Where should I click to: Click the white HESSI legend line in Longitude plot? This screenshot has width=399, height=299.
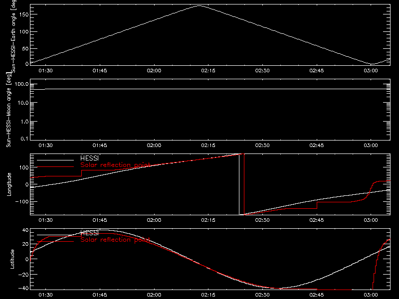pyautogui.click(x=55, y=160)
